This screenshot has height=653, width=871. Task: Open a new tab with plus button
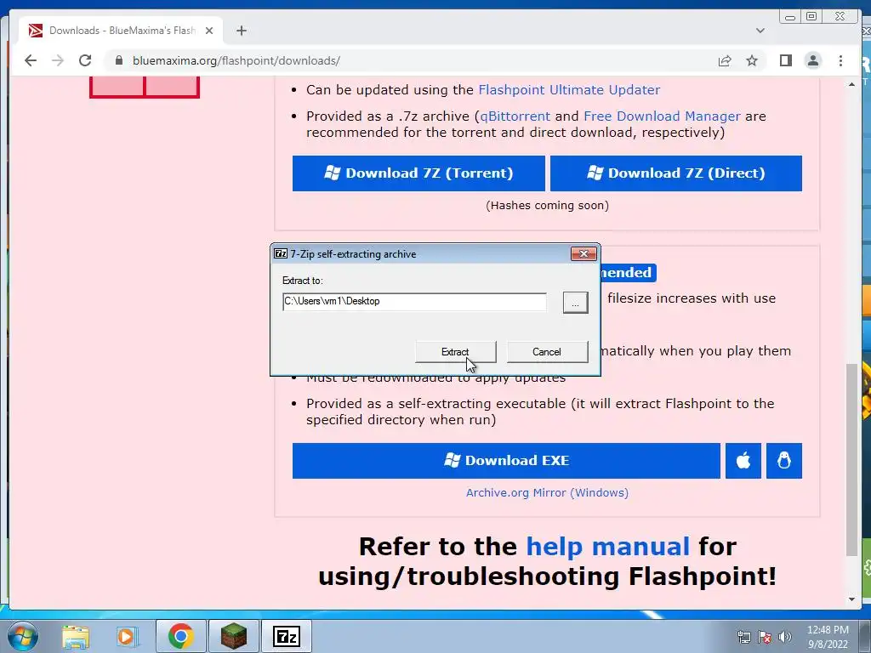coord(241,31)
